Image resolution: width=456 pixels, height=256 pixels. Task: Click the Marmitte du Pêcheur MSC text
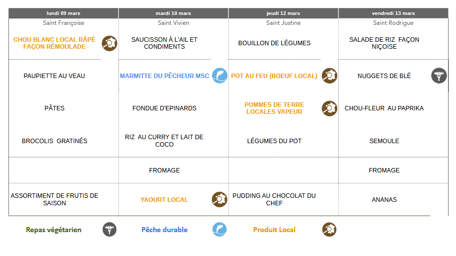click(x=164, y=76)
